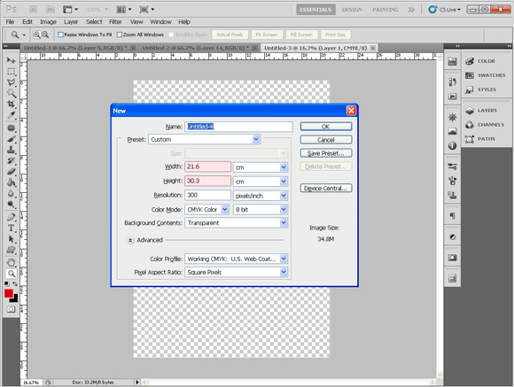Select the Crop tool
The height and width of the screenshot is (387, 514).
click(x=12, y=104)
